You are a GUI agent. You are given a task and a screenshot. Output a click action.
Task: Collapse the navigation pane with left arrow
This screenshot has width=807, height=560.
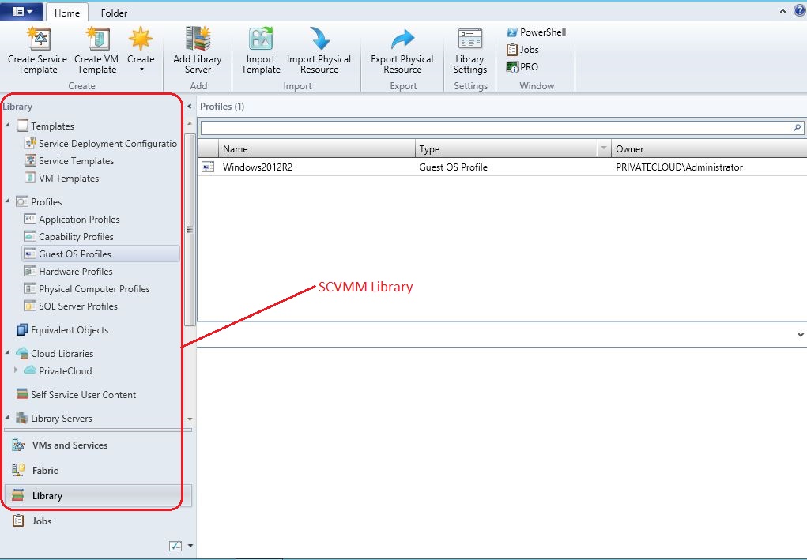coord(190,107)
